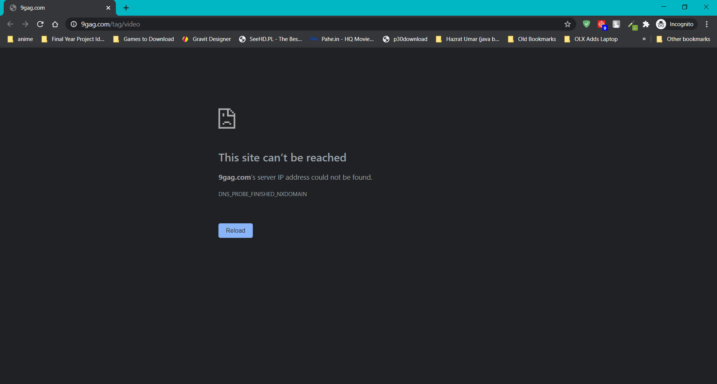The height and width of the screenshot is (384, 717).
Task: Open the Hazrat Umar bookmarks folder
Action: click(468, 39)
